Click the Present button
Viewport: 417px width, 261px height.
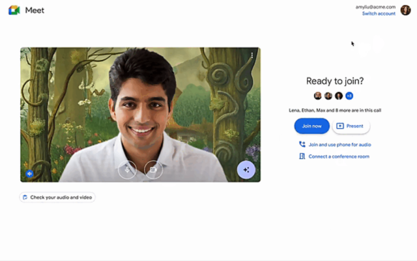pyautogui.click(x=351, y=126)
